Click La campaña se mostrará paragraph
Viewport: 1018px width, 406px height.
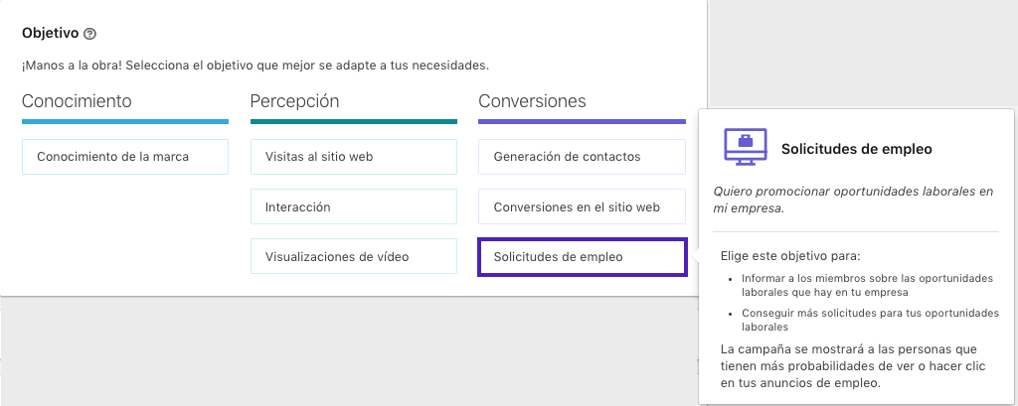coord(853,365)
